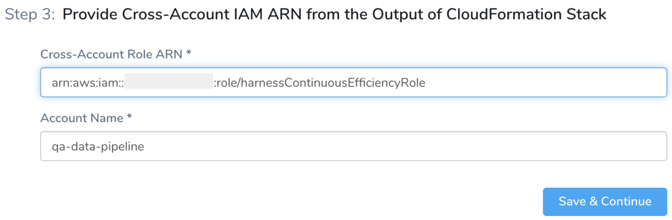Click 'CloudFormation Stack' in the heading
672x220 pixels.
526,14
